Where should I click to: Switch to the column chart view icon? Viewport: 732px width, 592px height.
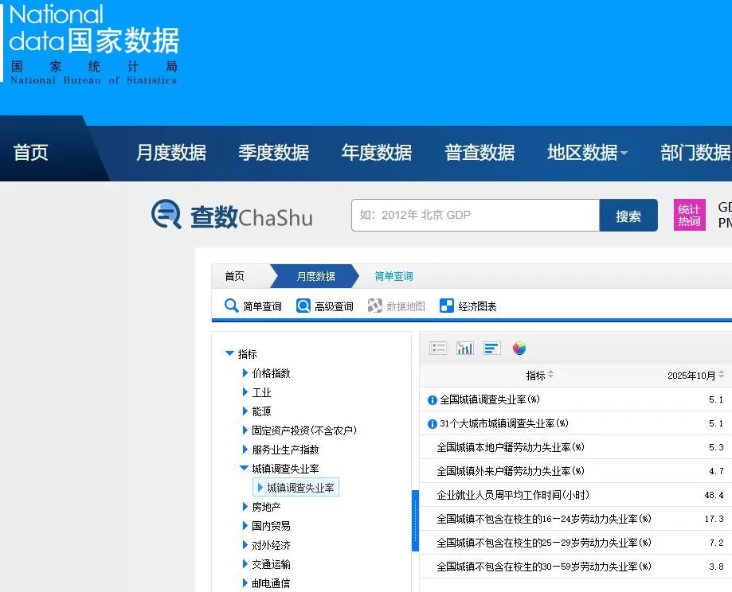pos(465,347)
